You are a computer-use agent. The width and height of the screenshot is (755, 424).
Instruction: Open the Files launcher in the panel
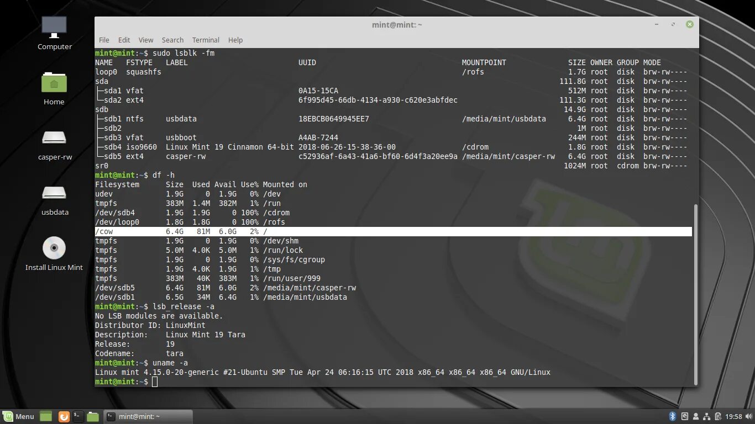[x=93, y=417]
